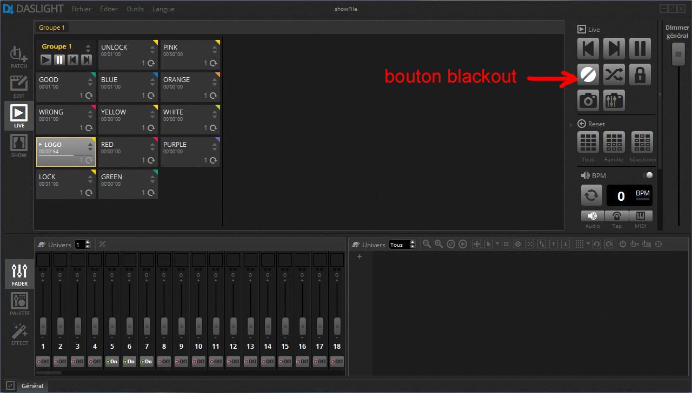Select the Général tab at the bottom

pyautogui.click(x=32, y=386)
